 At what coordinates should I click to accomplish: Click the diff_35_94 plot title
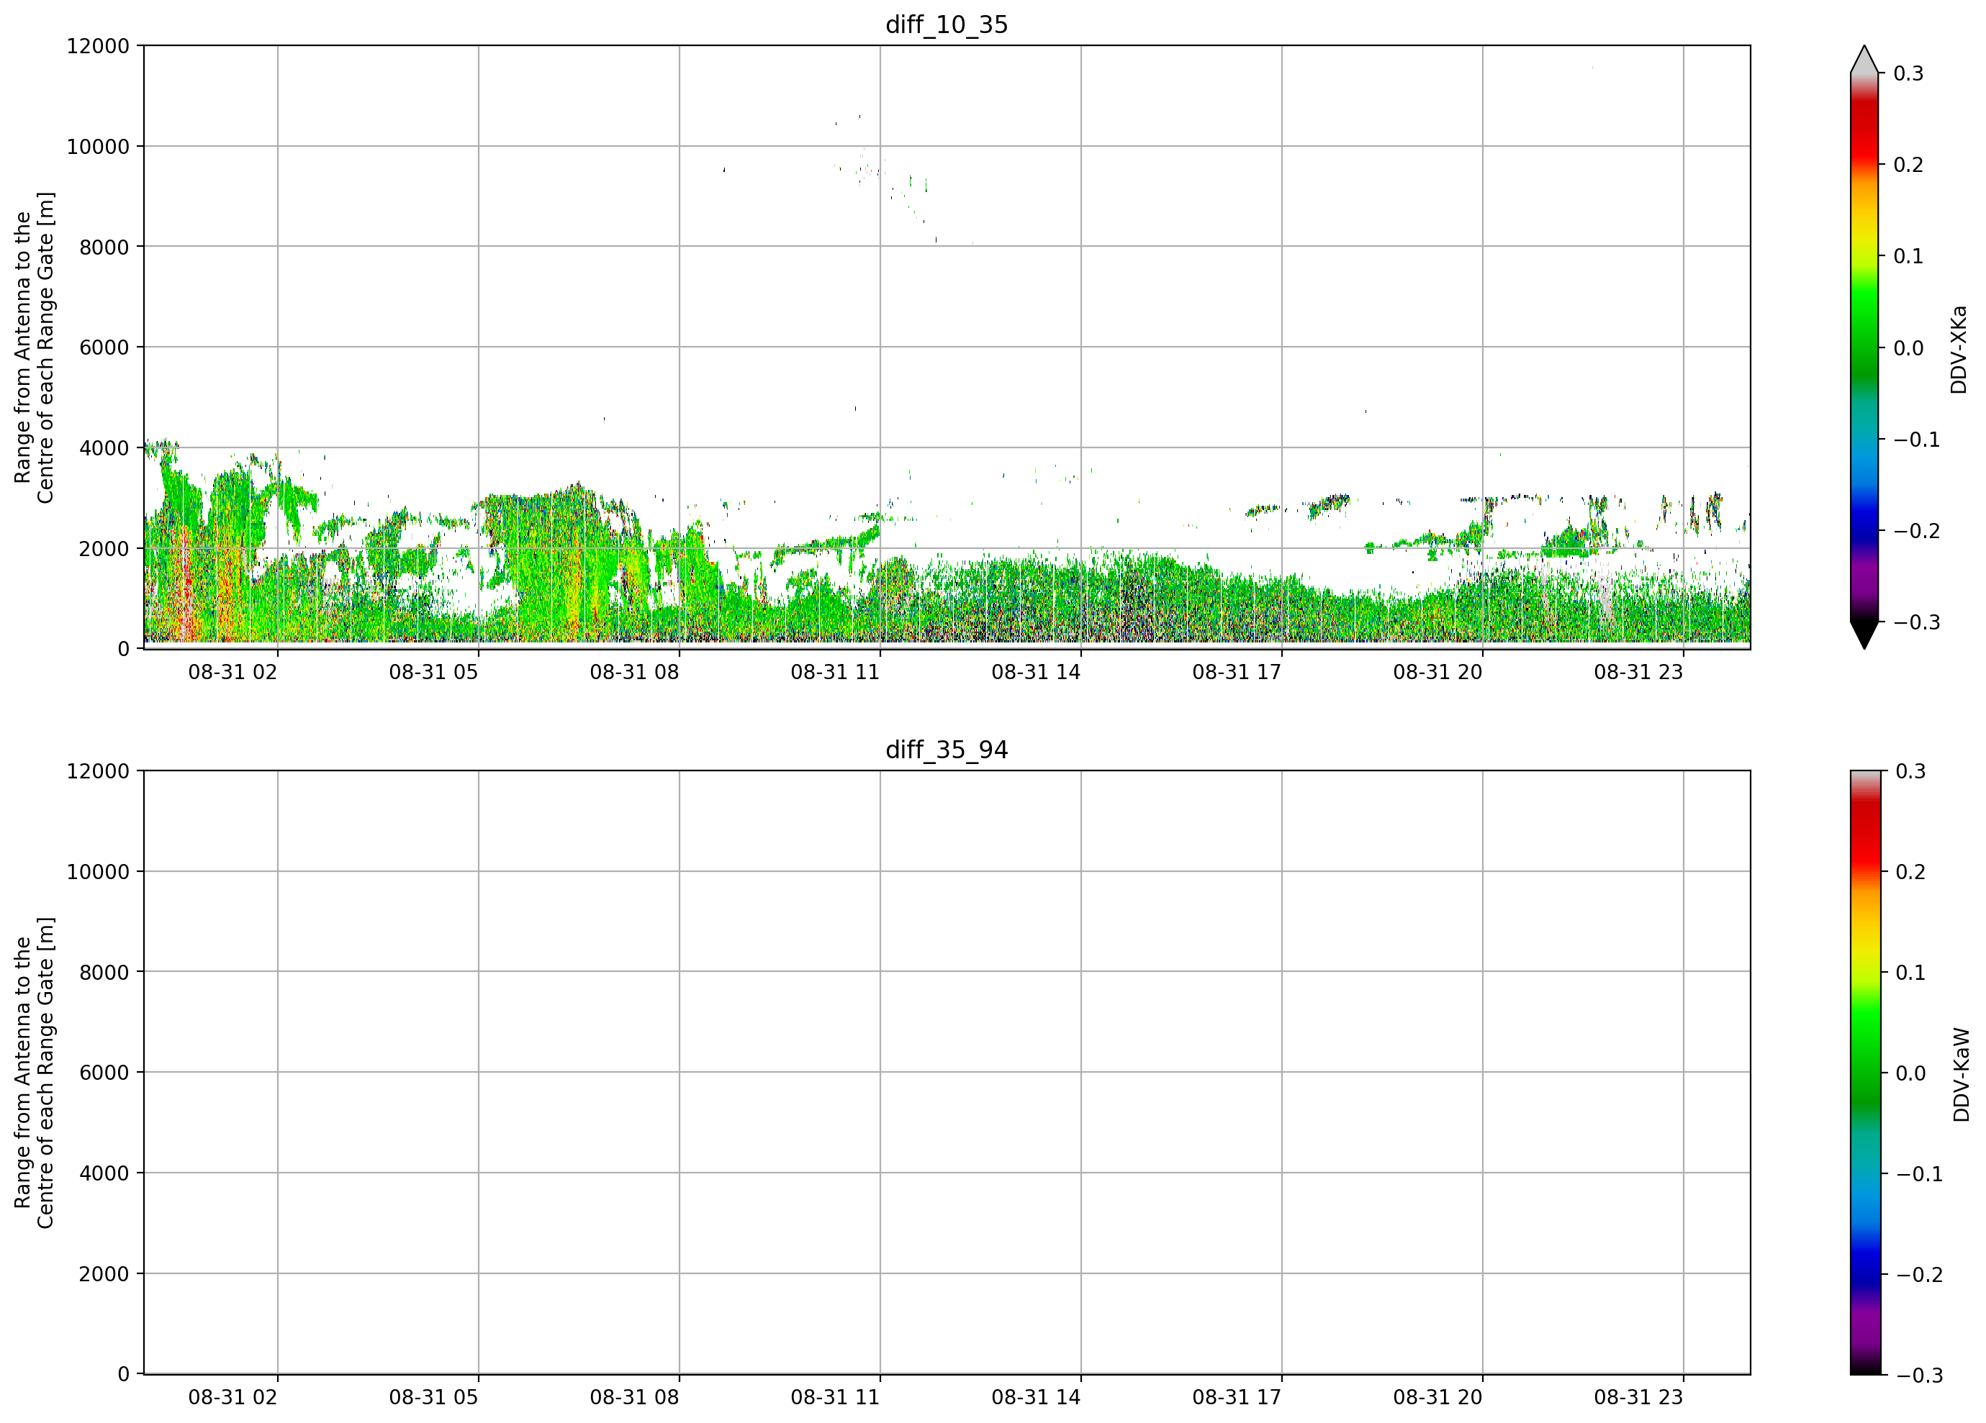coord(947,750)
